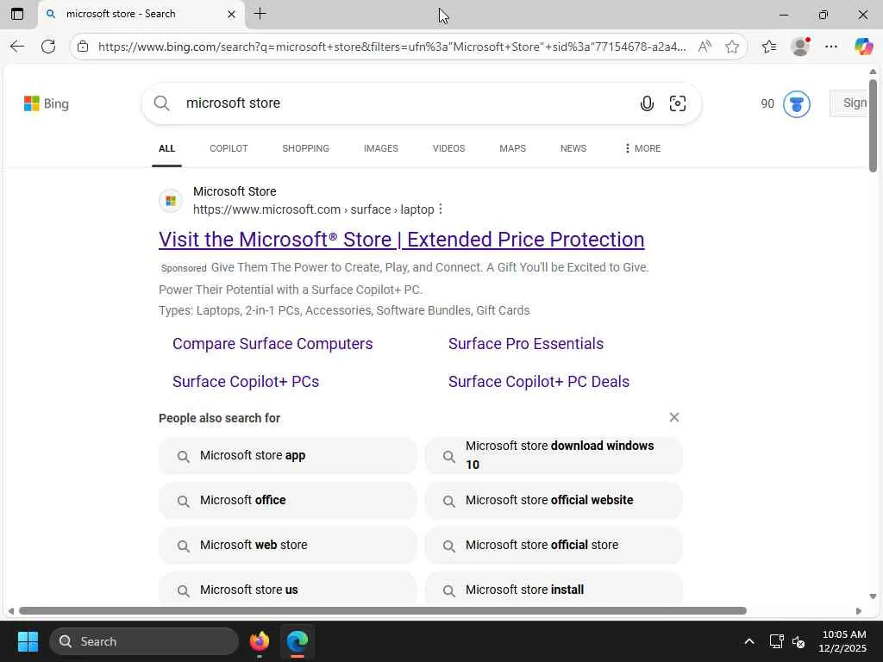Open the clock showing 10:05 AM
Viewport: 883px width, 662px height.
coord(842,641)
